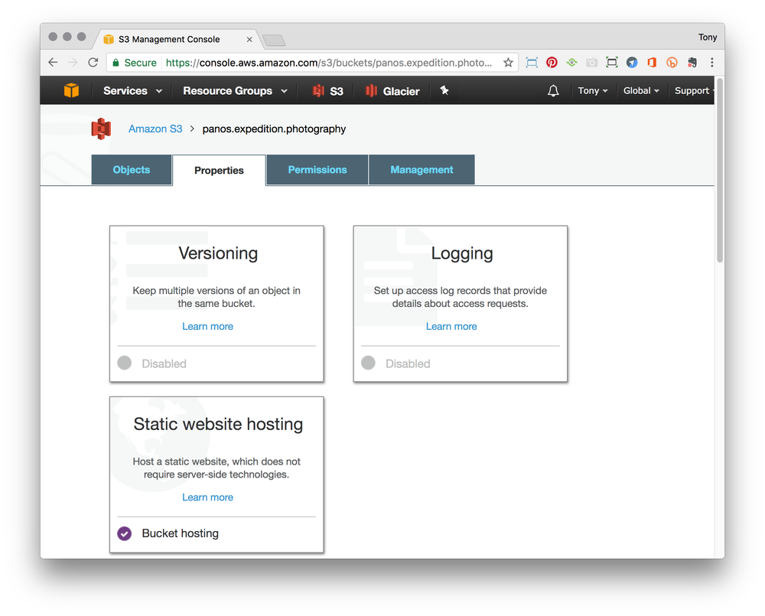Open the S3 shortcut in the navbar
Viewport: 765px width, 616px height.
[328, 91]
